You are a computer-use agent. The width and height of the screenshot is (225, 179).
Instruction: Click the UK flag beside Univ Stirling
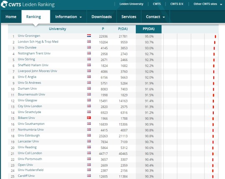(x=89, y=59)
